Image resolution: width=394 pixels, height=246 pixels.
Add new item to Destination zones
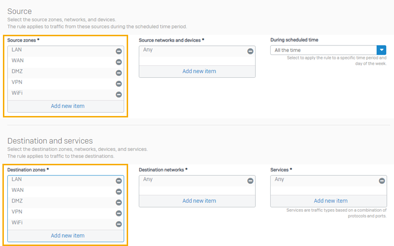pos(68,236)
